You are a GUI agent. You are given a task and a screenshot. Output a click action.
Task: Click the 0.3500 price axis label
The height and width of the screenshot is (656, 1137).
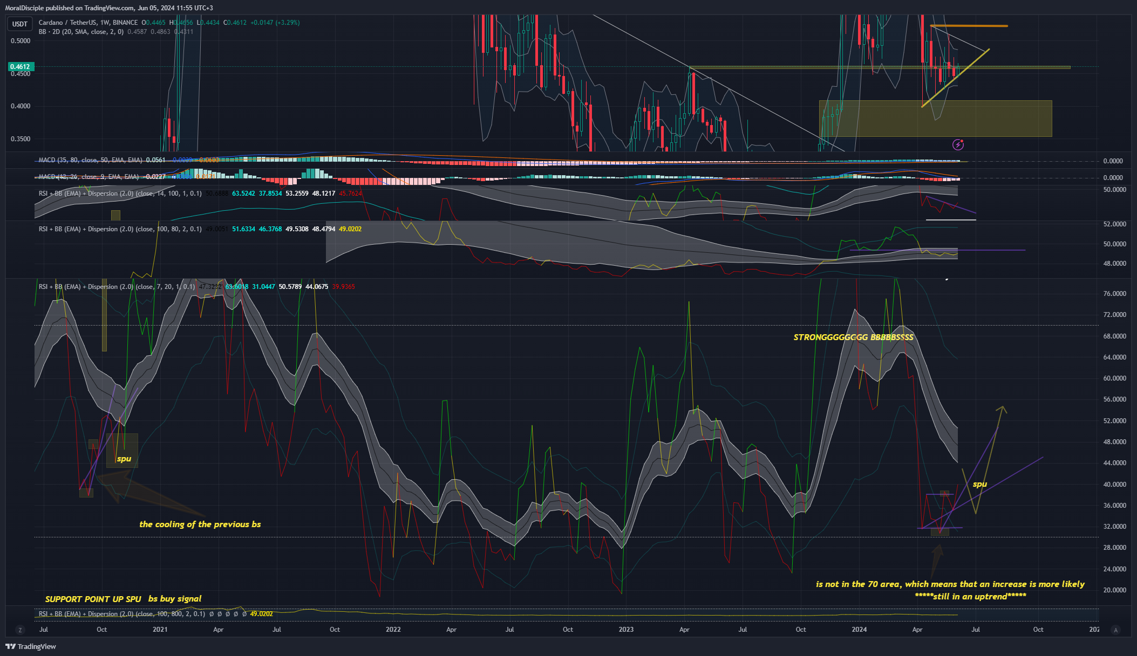pyautogui.click(x=21, y=139)
